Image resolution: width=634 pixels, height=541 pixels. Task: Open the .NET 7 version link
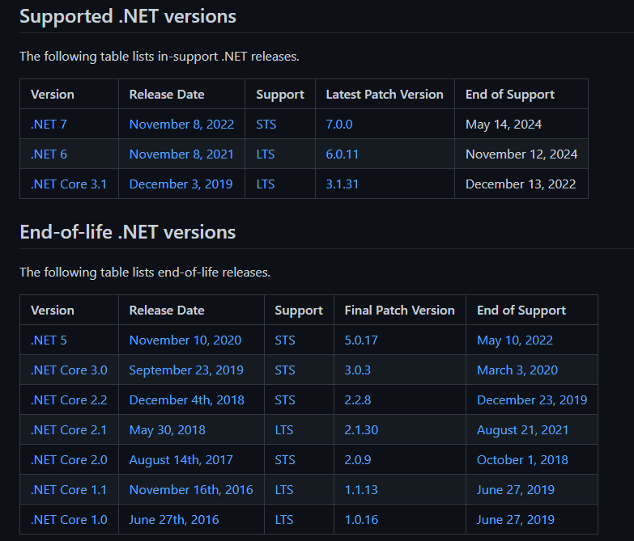point(49,125)
